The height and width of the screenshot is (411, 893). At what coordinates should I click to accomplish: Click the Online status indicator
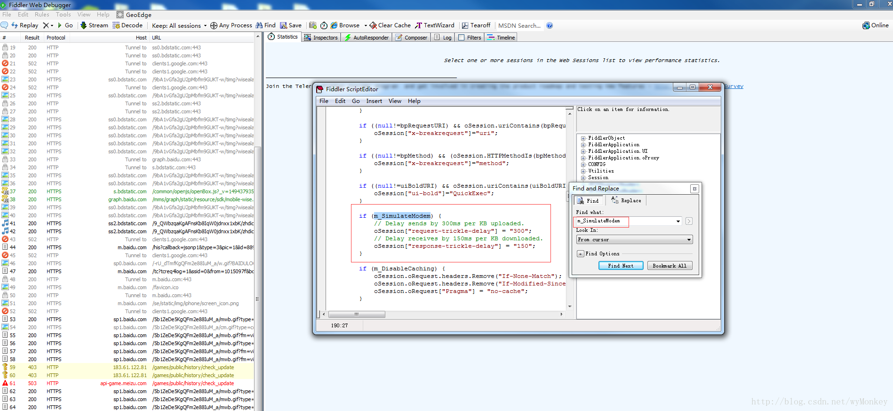[x=875, y=25]
